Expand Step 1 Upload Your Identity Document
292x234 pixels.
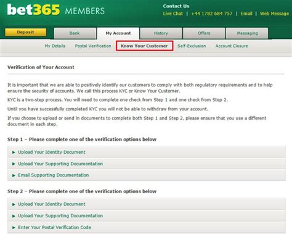147,152
